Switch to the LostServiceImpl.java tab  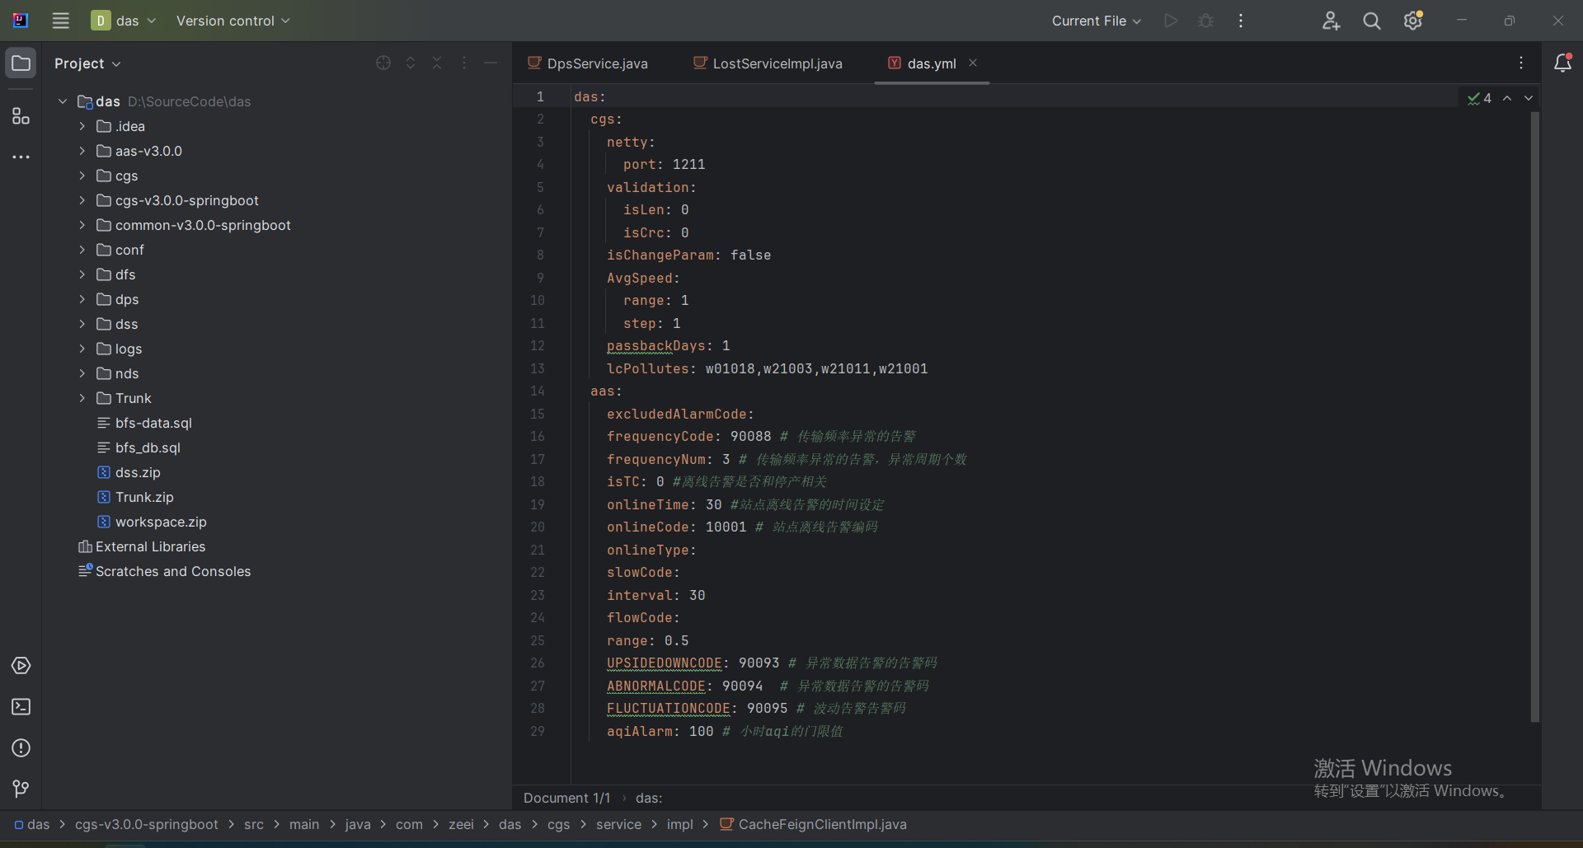768,63
